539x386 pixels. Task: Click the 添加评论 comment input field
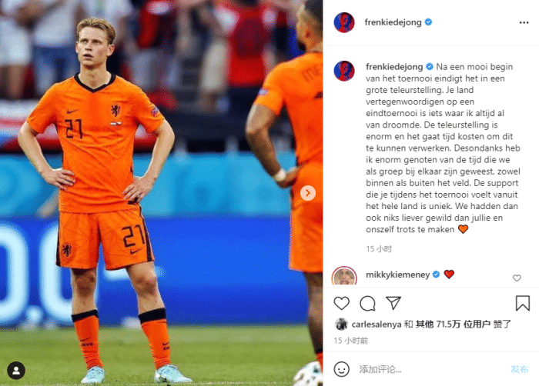pyautogui.click(x=431, y=369)
